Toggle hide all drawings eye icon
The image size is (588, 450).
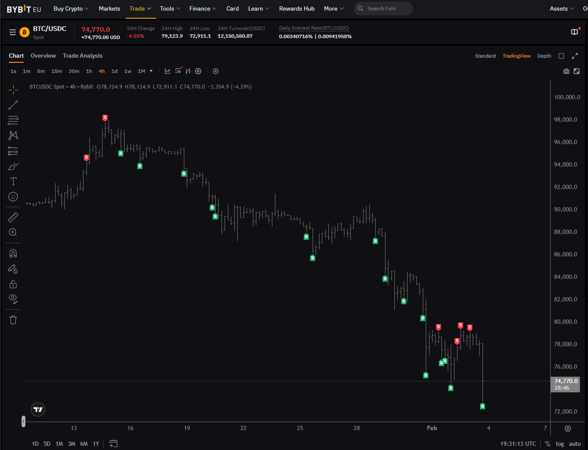(x=13, y=299)
